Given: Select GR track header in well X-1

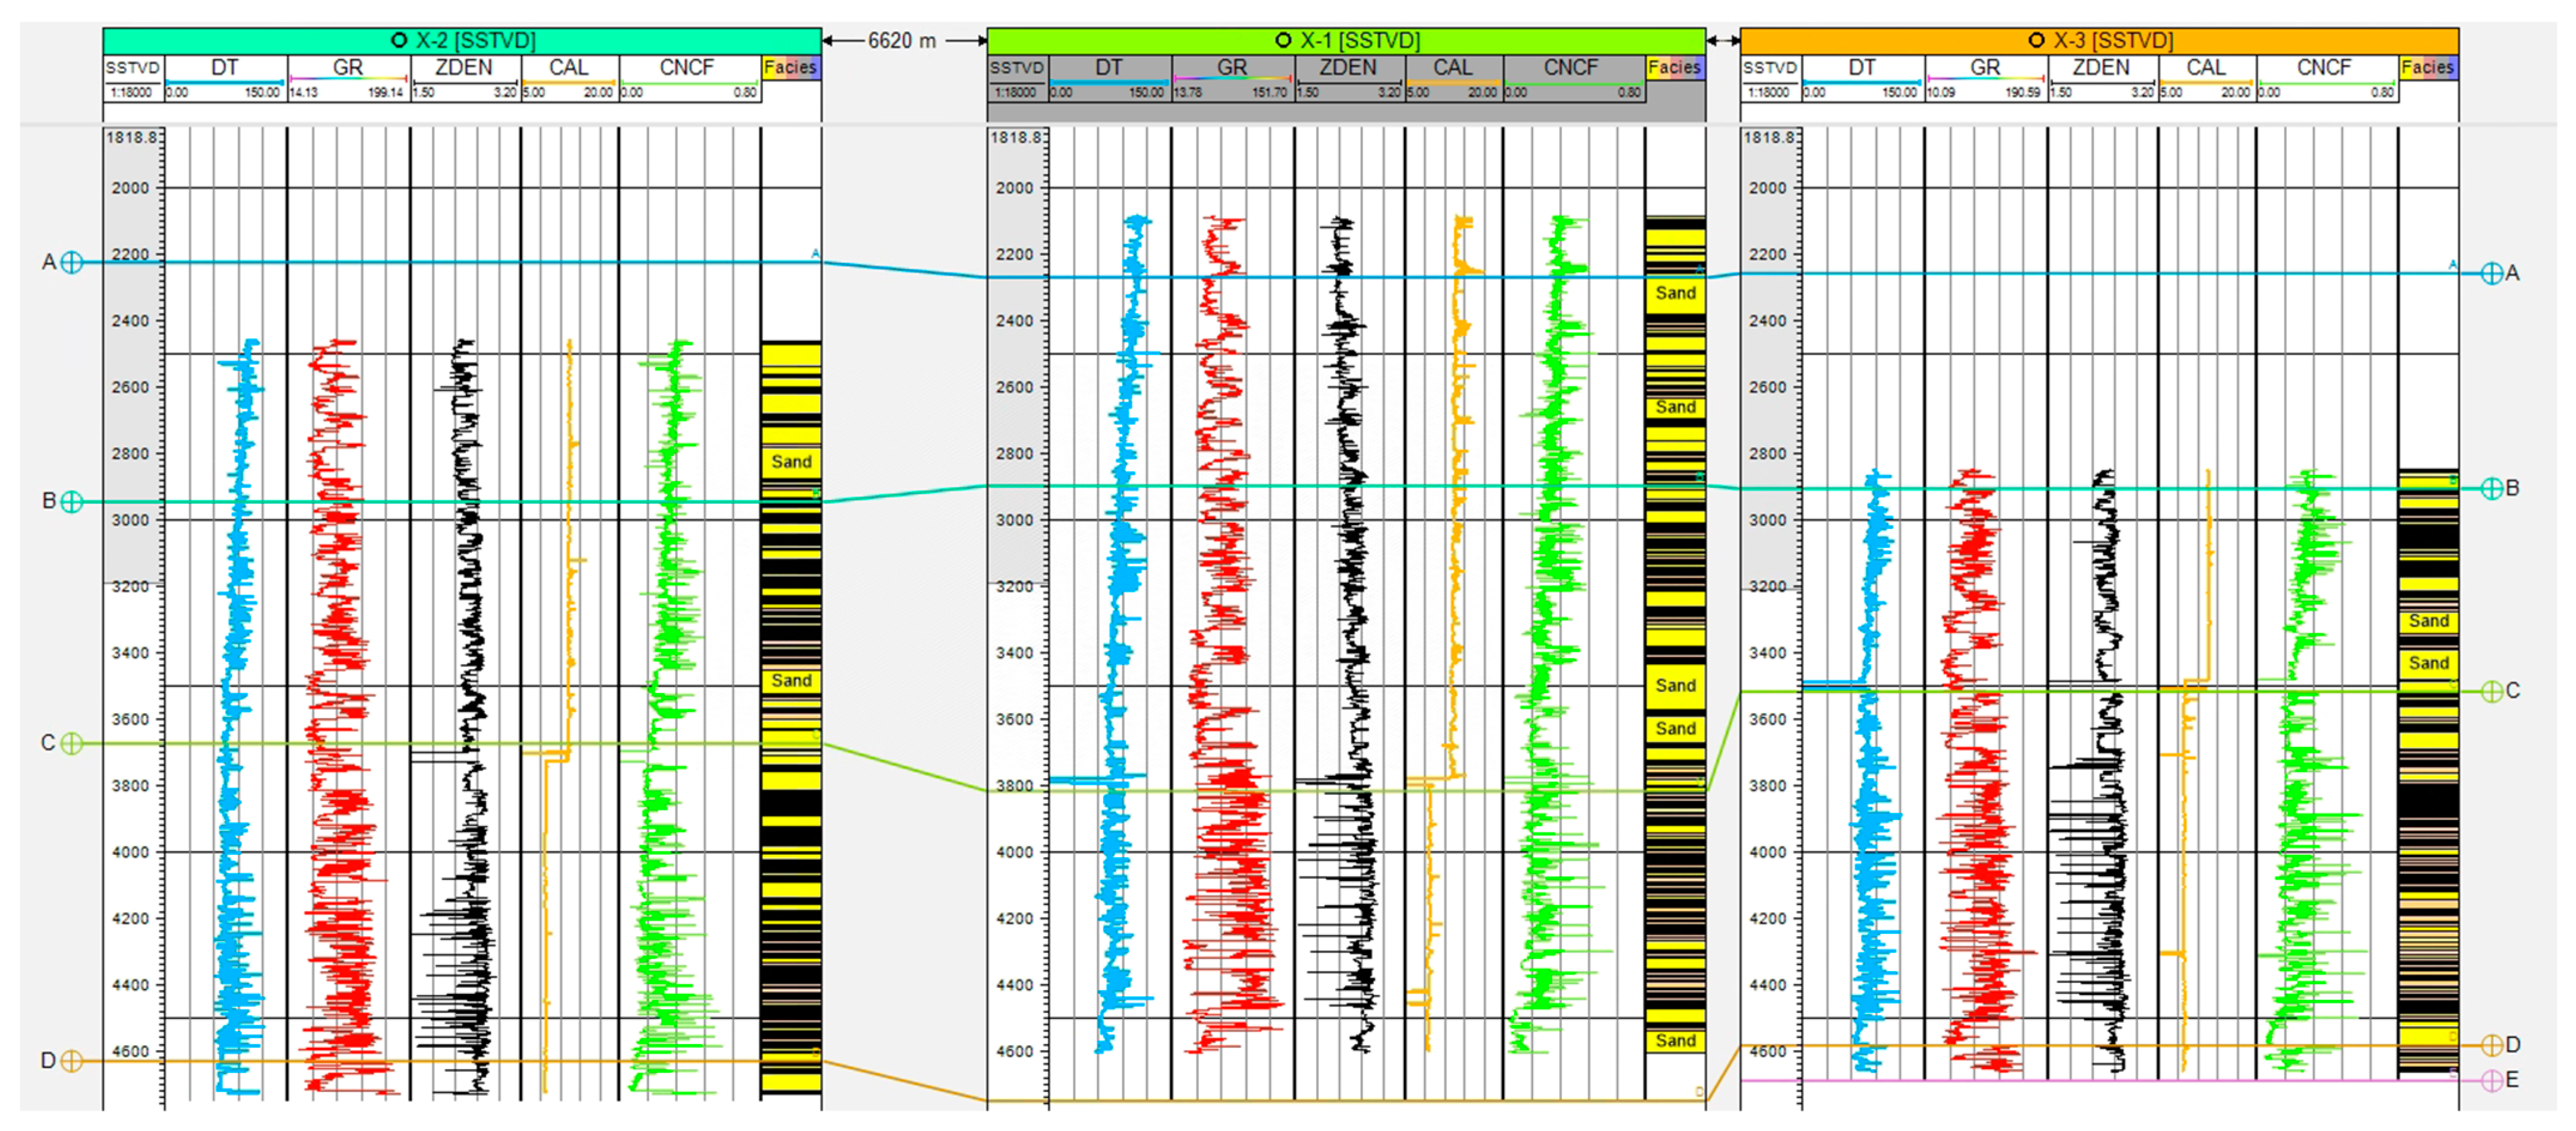Looking at the screenshot, I should tap(1232, 68).
